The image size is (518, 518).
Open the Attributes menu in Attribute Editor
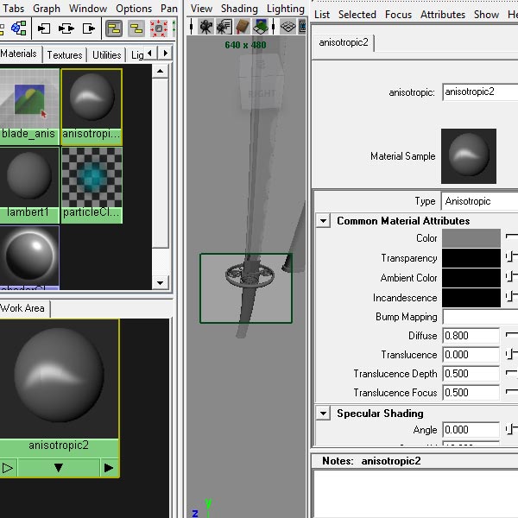(442, 15)
